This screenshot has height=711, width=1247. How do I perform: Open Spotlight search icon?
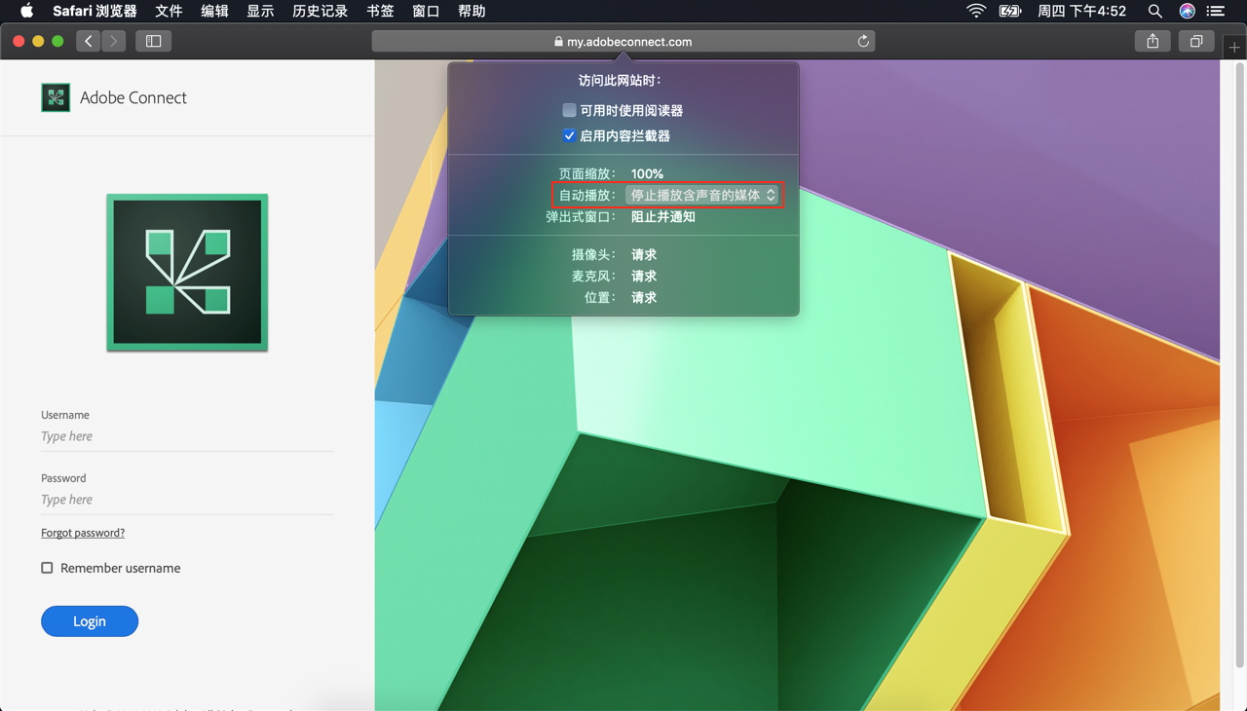point(1154,11)
